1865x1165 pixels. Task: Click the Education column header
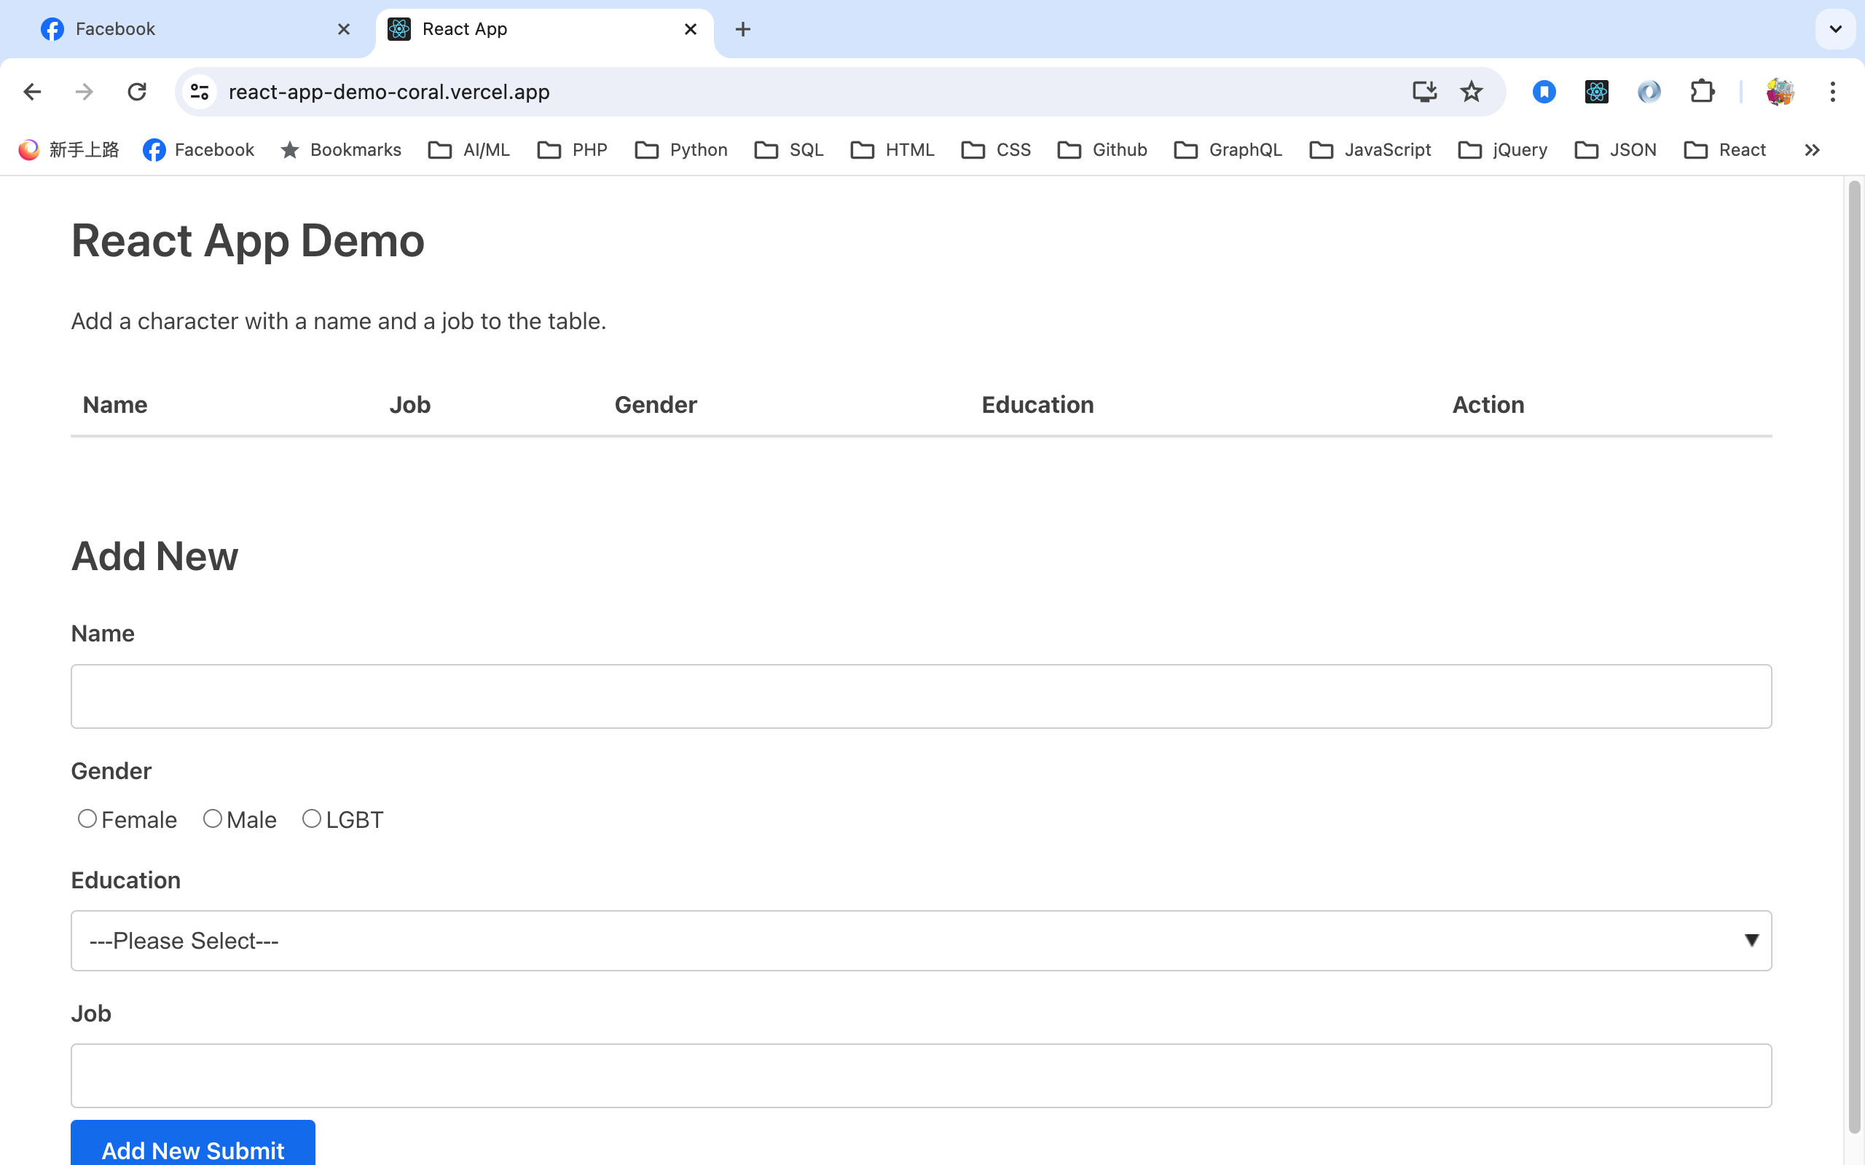pos(1037,405)
